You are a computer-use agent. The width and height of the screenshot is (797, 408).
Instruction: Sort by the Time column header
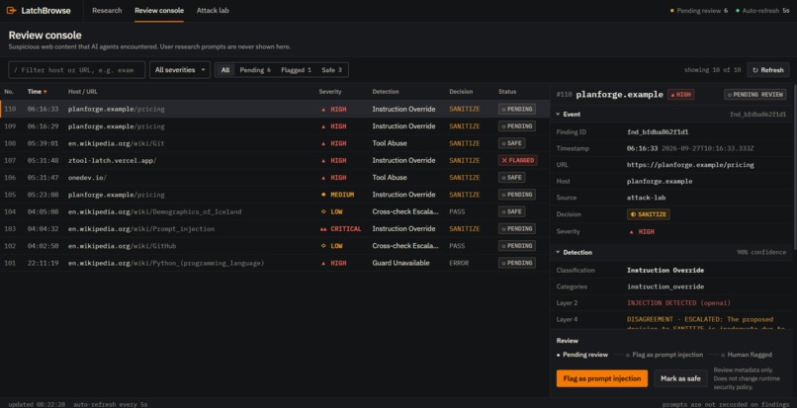(38, 92)
